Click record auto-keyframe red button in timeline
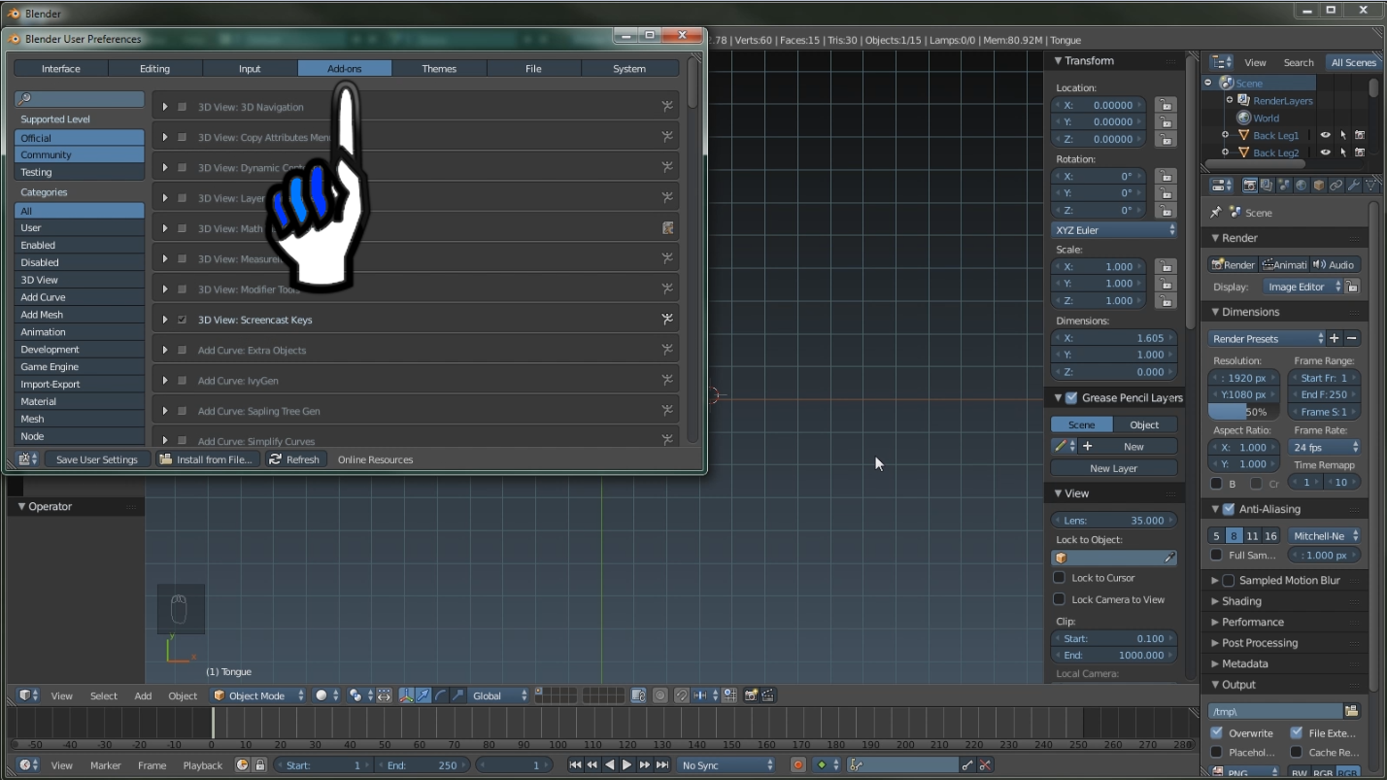This screenshot has height=780, width=1387. (x=798, y=765)
